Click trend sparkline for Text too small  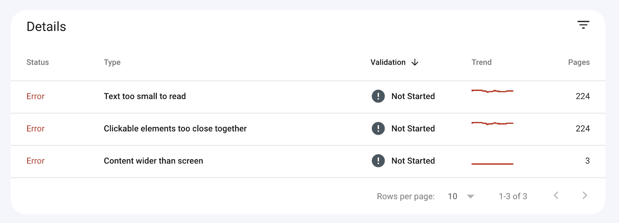[492, 91]
